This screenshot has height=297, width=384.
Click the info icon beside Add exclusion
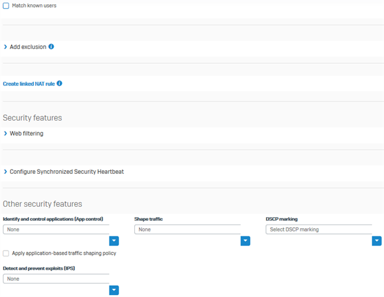[51, 46]
